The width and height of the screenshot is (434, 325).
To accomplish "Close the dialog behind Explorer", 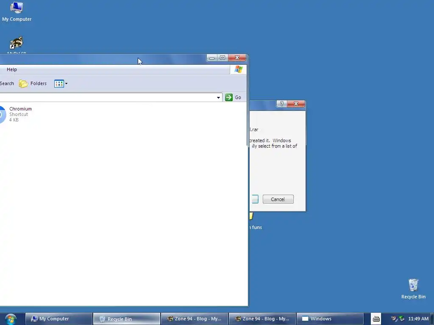I will (x=296, y=104).
